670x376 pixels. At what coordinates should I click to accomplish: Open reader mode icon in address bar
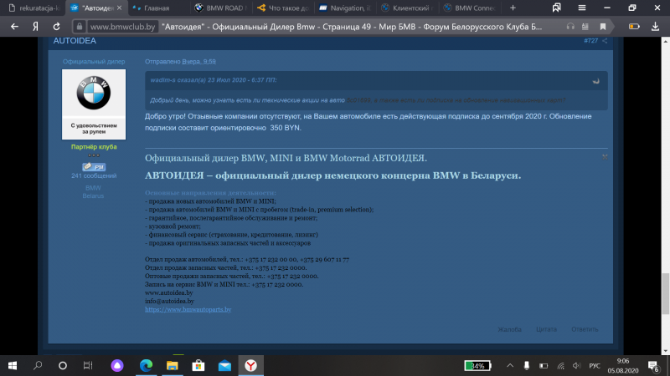pyautogui.click(x=585, y=27)
